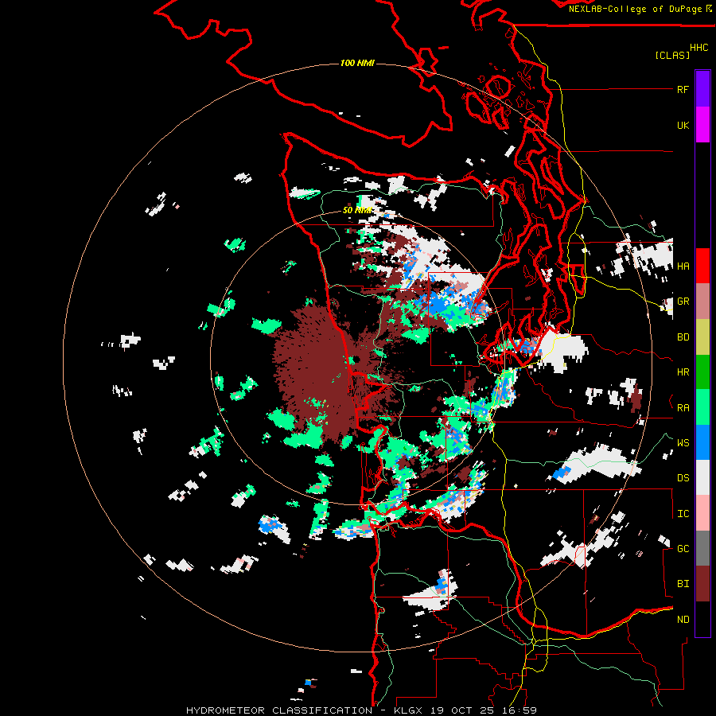Click the WS legend label
Viewport: 716px width, 716px height.
[x=683, y=442]
